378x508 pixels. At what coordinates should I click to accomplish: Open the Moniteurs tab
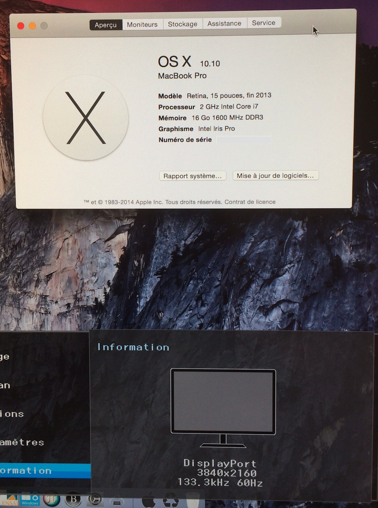click(142, 24)
